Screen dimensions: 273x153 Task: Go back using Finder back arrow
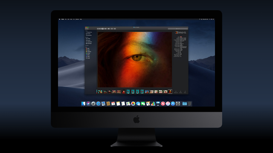(x=86, y=29)
